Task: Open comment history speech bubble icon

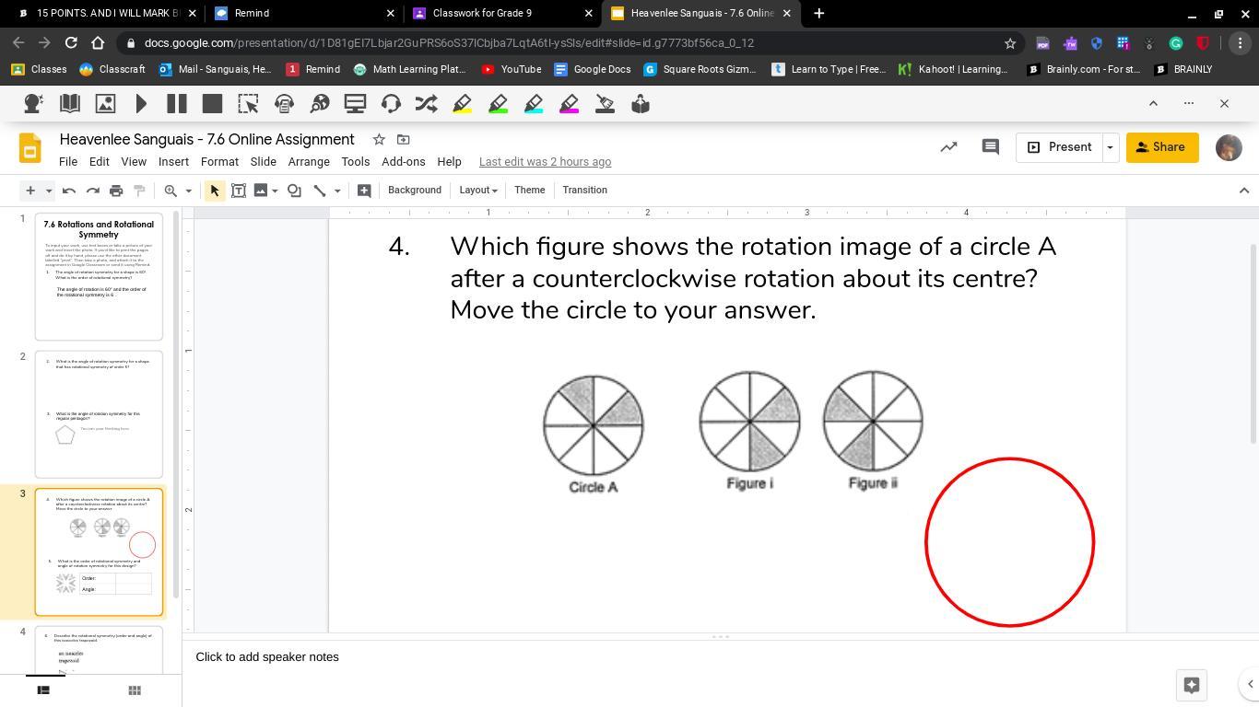Action: [x=991, y=147]
